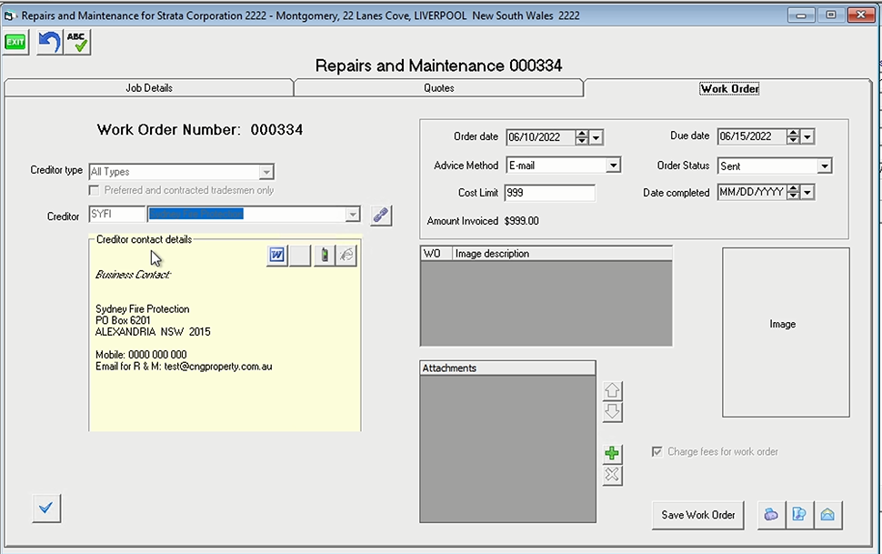
Task: Maximize the Repairs and Maintenance window
Action: [x=830, y=15]
